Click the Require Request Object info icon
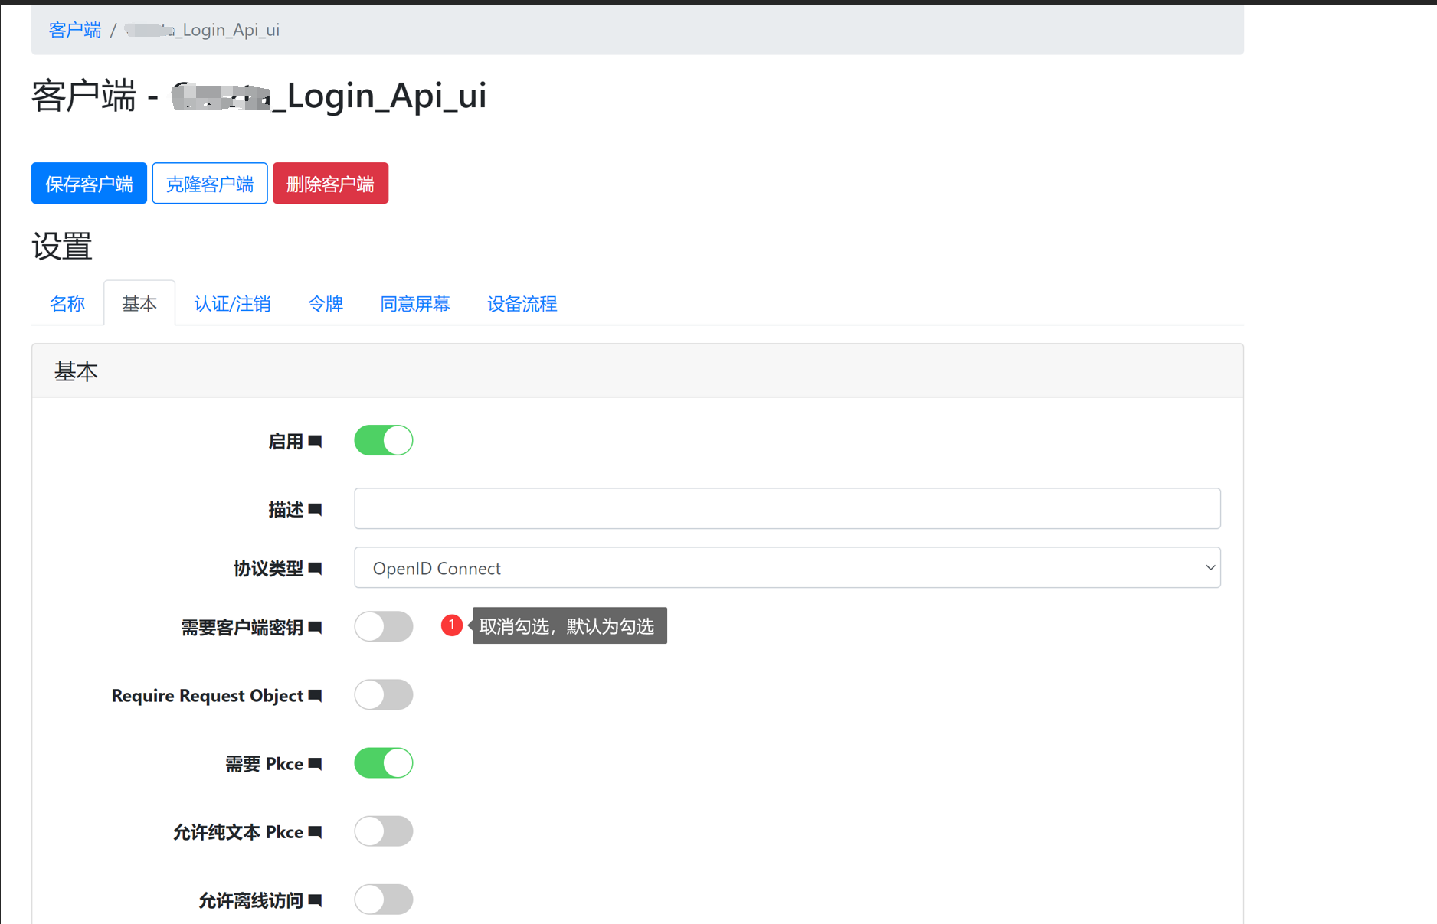Image resolution: width=1437 pixels, height=924 pixels. tap(315, 695)
